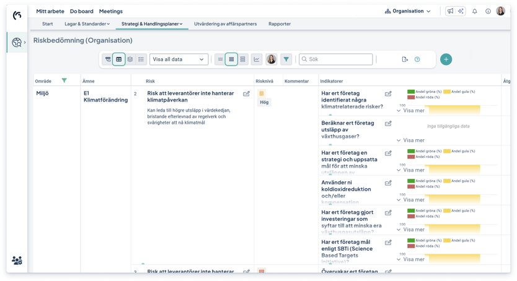This screenshot has width=517, height=281.
Task: Toggle the table view button
Action: click(118, 59)
